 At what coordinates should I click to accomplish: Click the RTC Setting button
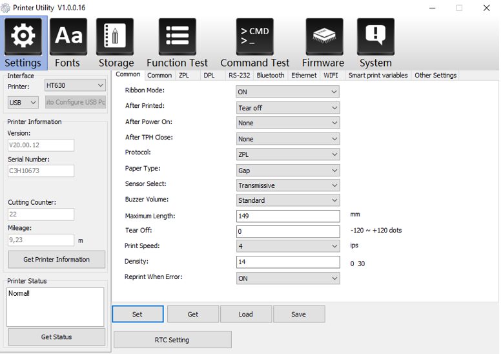pyautogui.click(x=172, y=340)
